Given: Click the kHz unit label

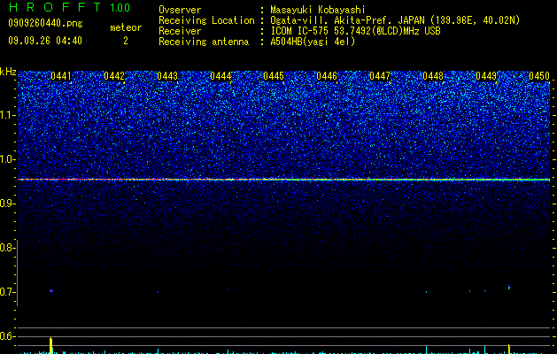Looking at the screenshot, I should point(8,72).
